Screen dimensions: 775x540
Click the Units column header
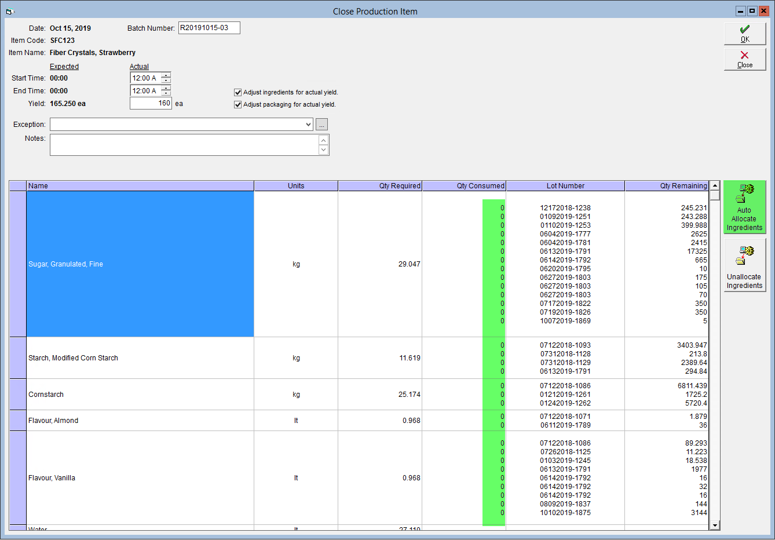[296, 186]
